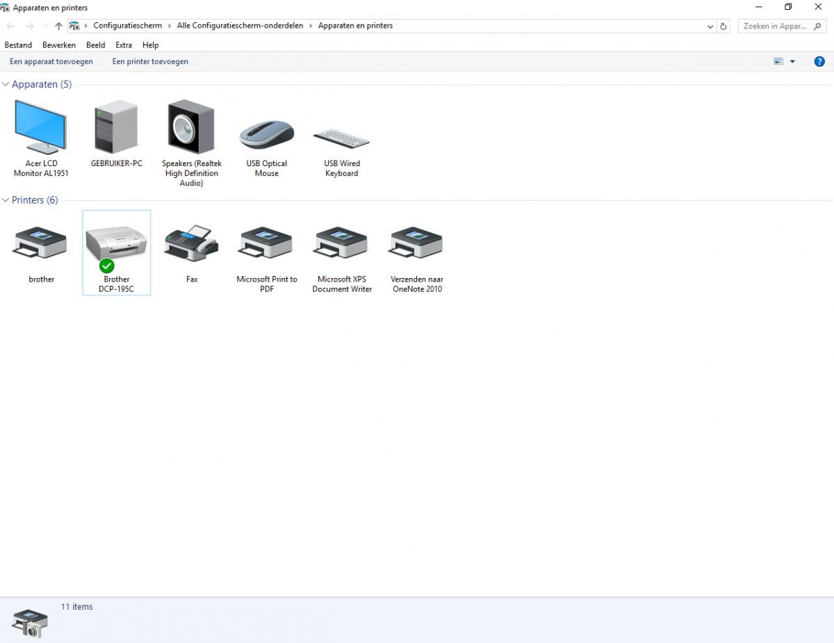Navigate to Configuratiescherm in breadcrumb

point(128,26)
